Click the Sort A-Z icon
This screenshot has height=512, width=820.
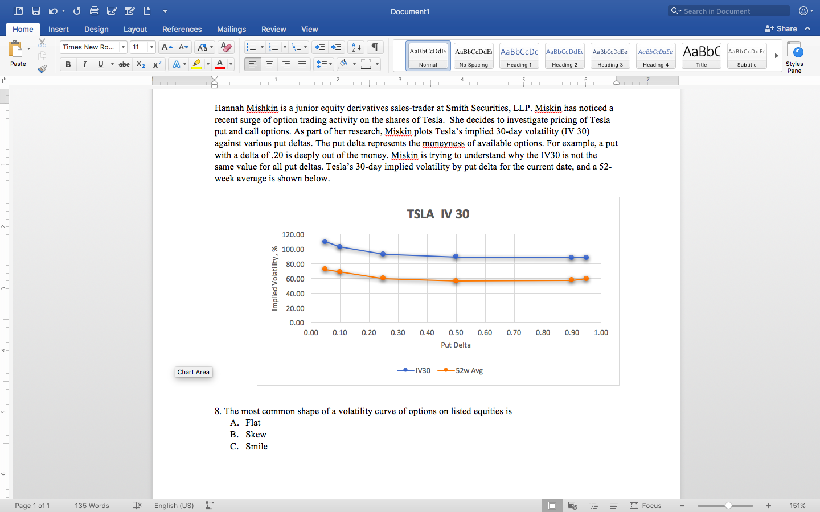pos(356,47)
